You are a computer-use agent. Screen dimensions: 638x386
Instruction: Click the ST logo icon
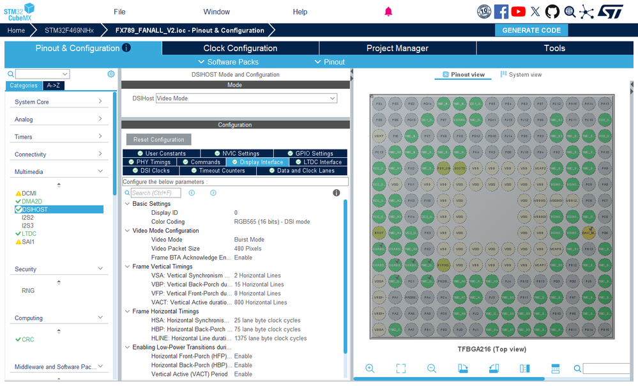point(611,12)
